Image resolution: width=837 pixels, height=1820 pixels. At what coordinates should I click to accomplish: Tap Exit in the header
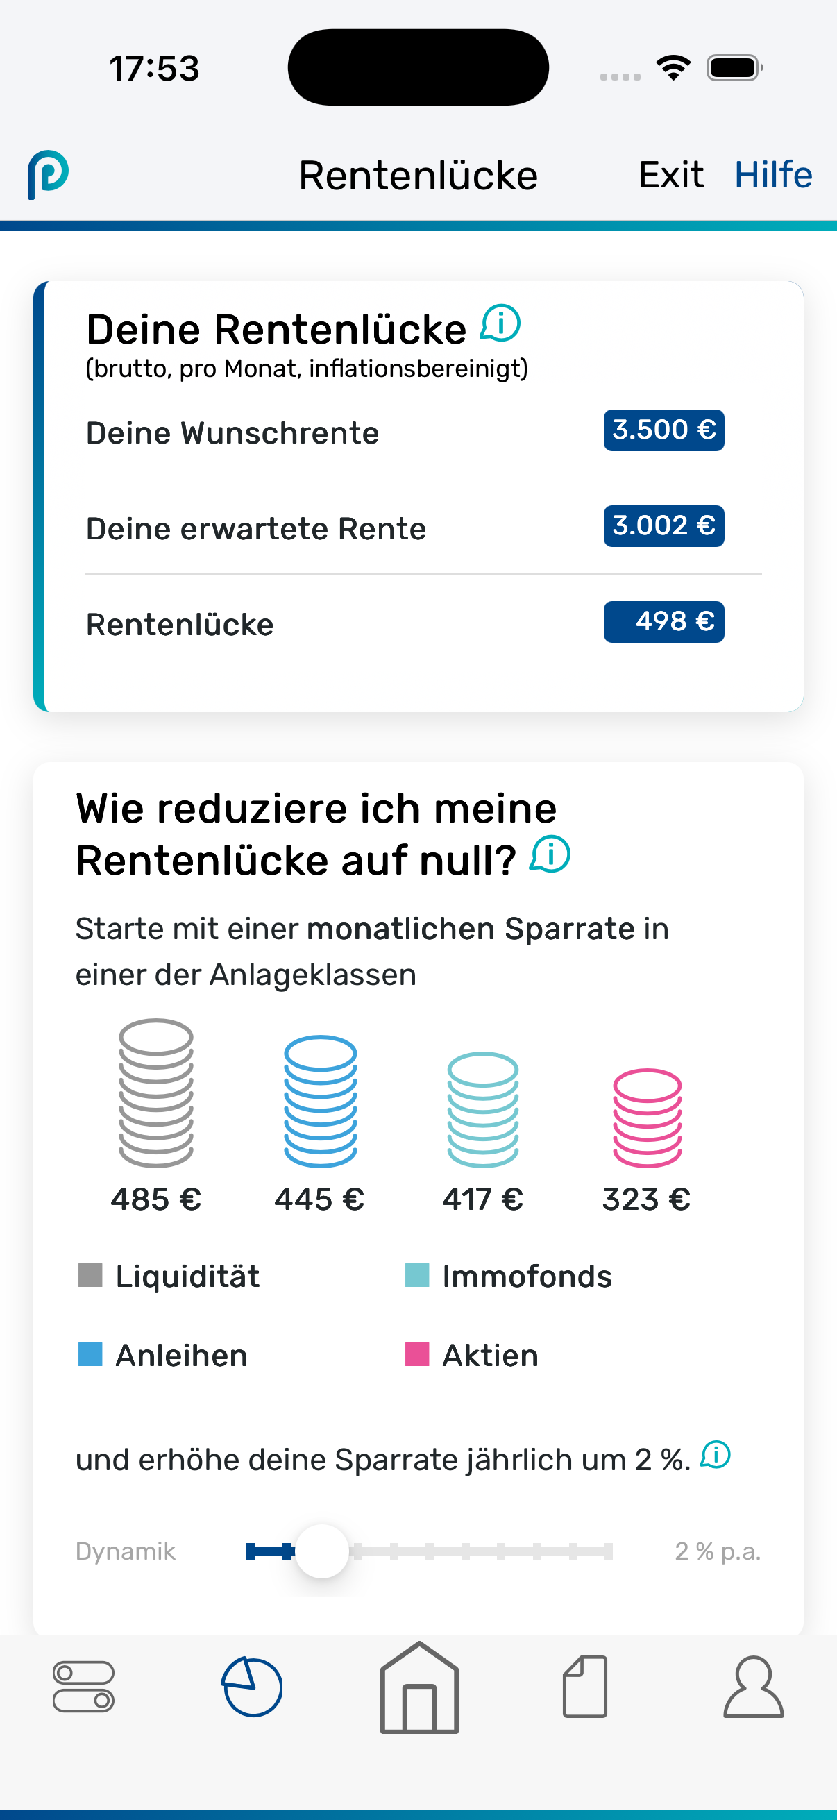[x=671, y=174]
